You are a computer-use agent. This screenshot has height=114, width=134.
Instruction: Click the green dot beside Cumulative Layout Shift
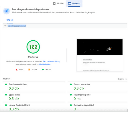(71, 105)
